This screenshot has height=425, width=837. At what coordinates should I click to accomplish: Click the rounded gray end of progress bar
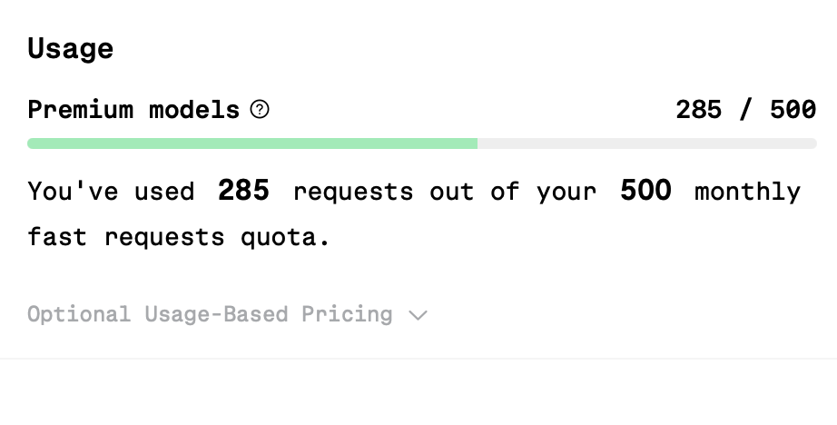tap(812, 143)
